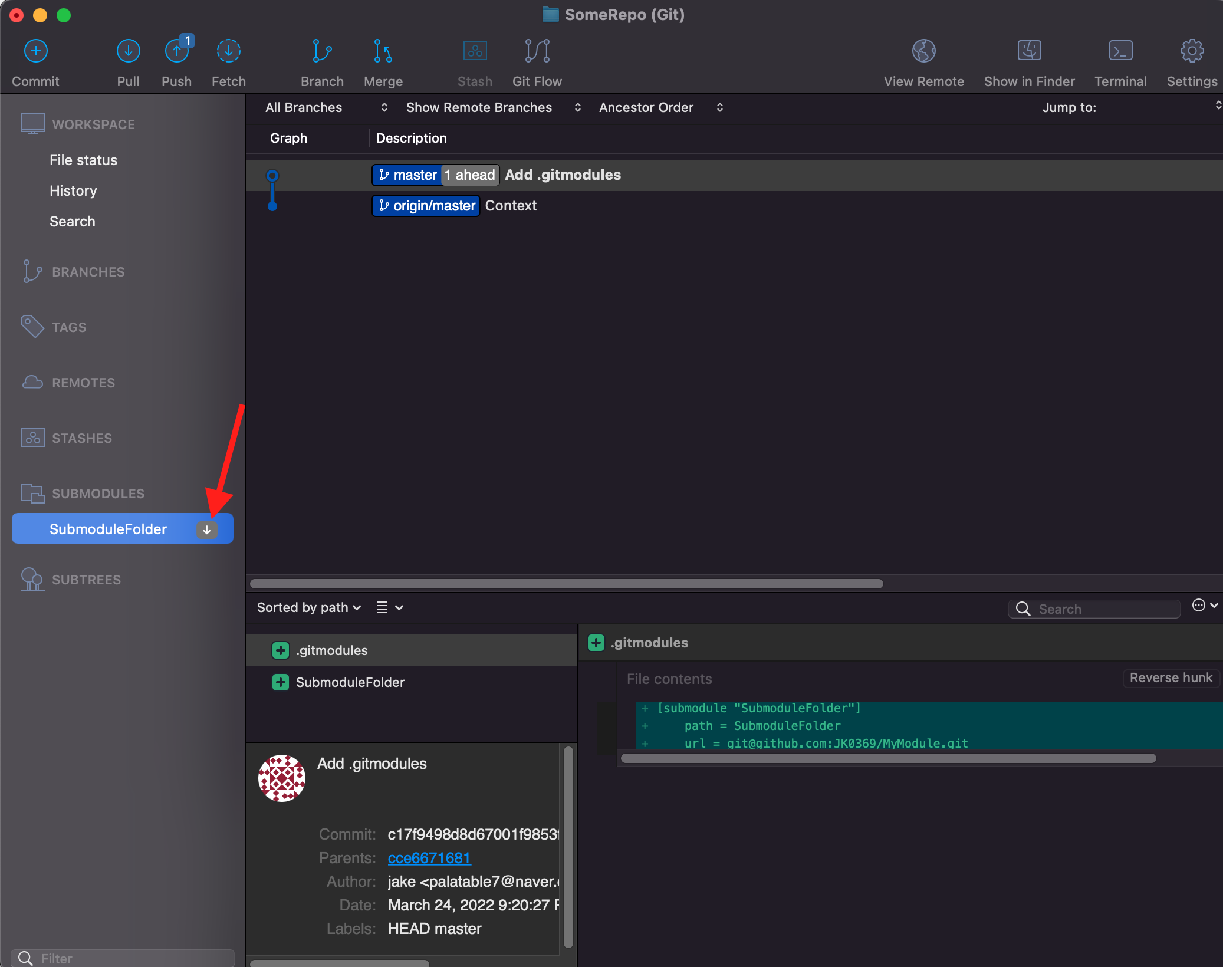
Task: Click the Fetch toolbar icon
Action: point(228,52)
